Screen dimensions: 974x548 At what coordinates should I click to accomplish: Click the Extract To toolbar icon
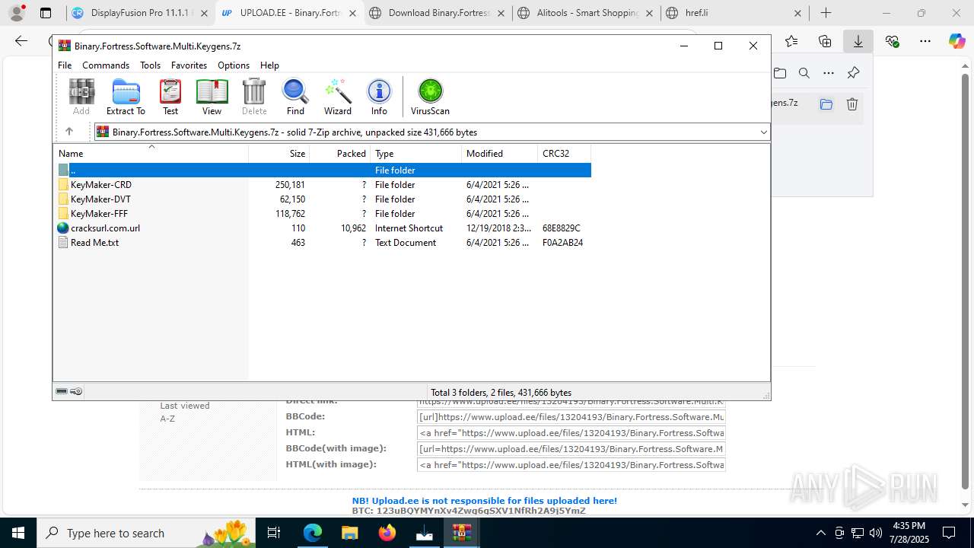click(126, 97)
